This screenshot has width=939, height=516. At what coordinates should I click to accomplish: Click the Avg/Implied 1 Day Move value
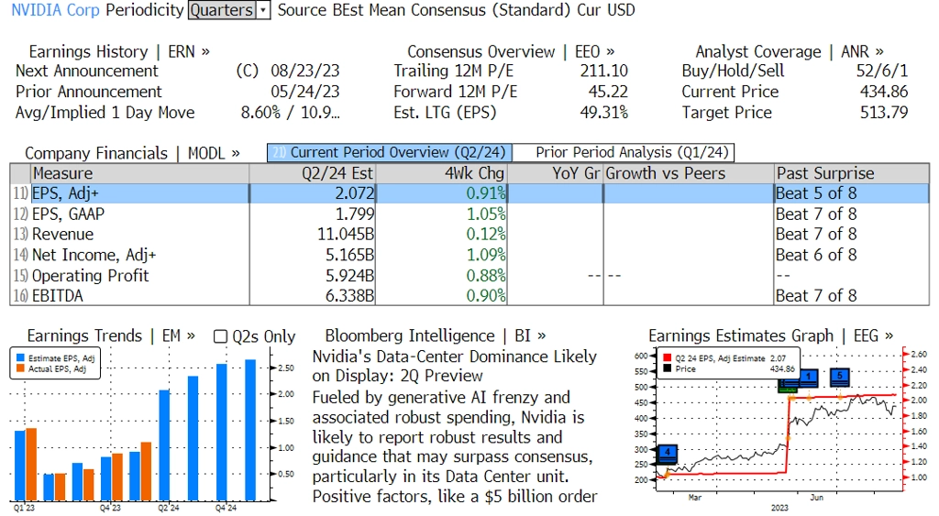point(290,113)
